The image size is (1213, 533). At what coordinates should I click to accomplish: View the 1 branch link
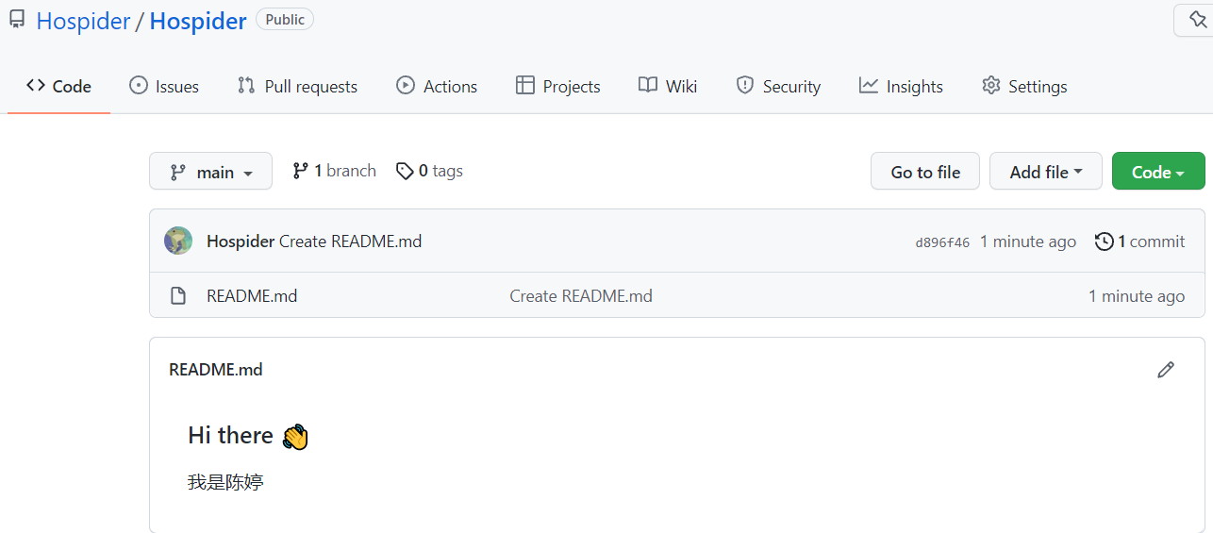334,171
